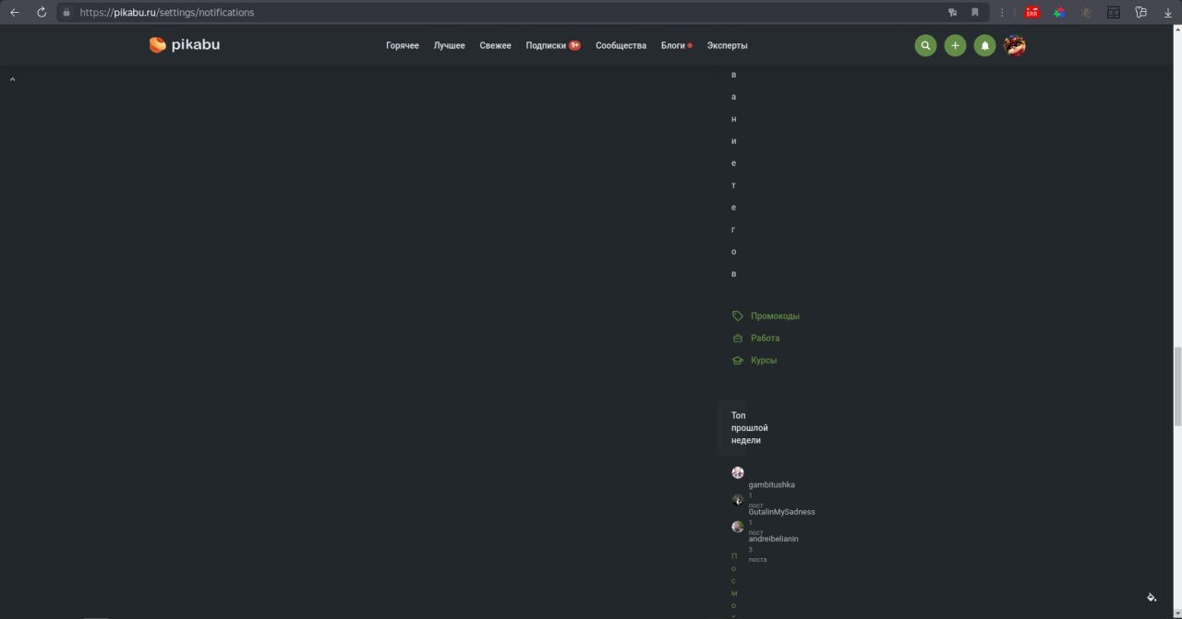Image resolution: width=1182 pixels, height=619 pixels.
Task: Open GutalinMySadness profile link
Action: coord(782,511)
